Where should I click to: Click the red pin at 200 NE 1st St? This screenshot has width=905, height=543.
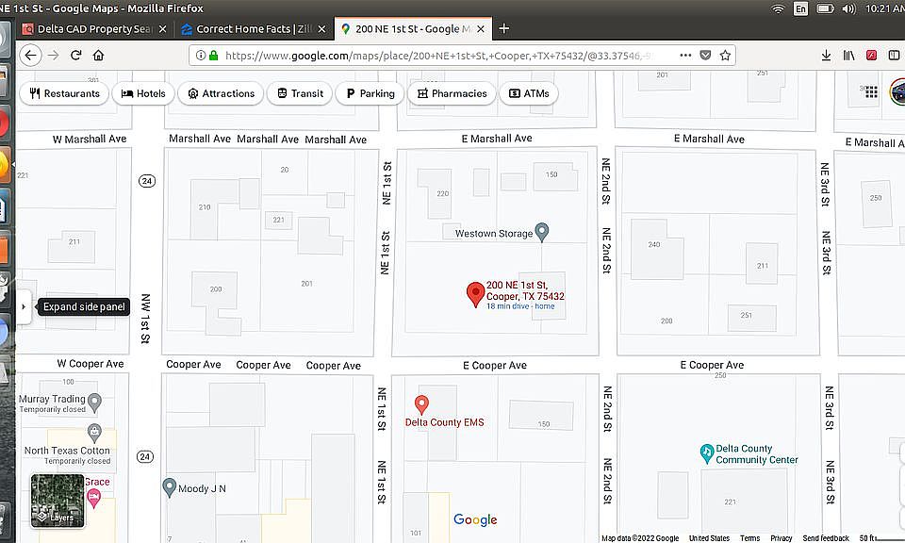[476, 294]
